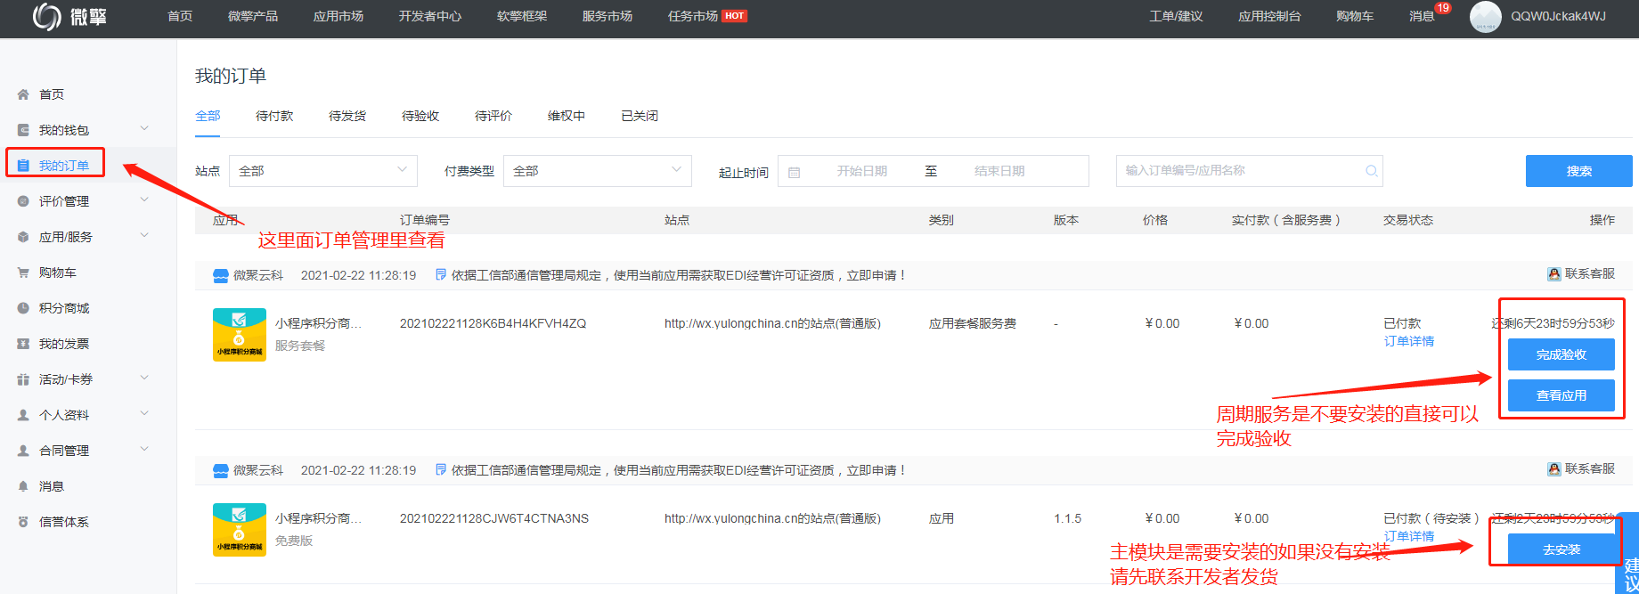1639x594 pixels.
Task: Click the invoice icon beside 我的发票
Action: coord(23,344)
